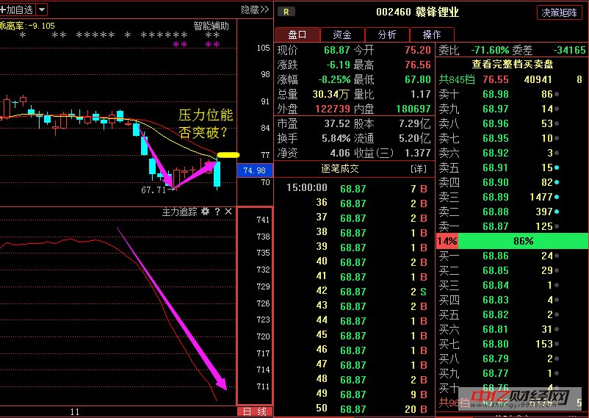Click the R margin-trading badge icon
Image resolution: width=589 pixels, height=418 pixels.
tap(286, 12)
